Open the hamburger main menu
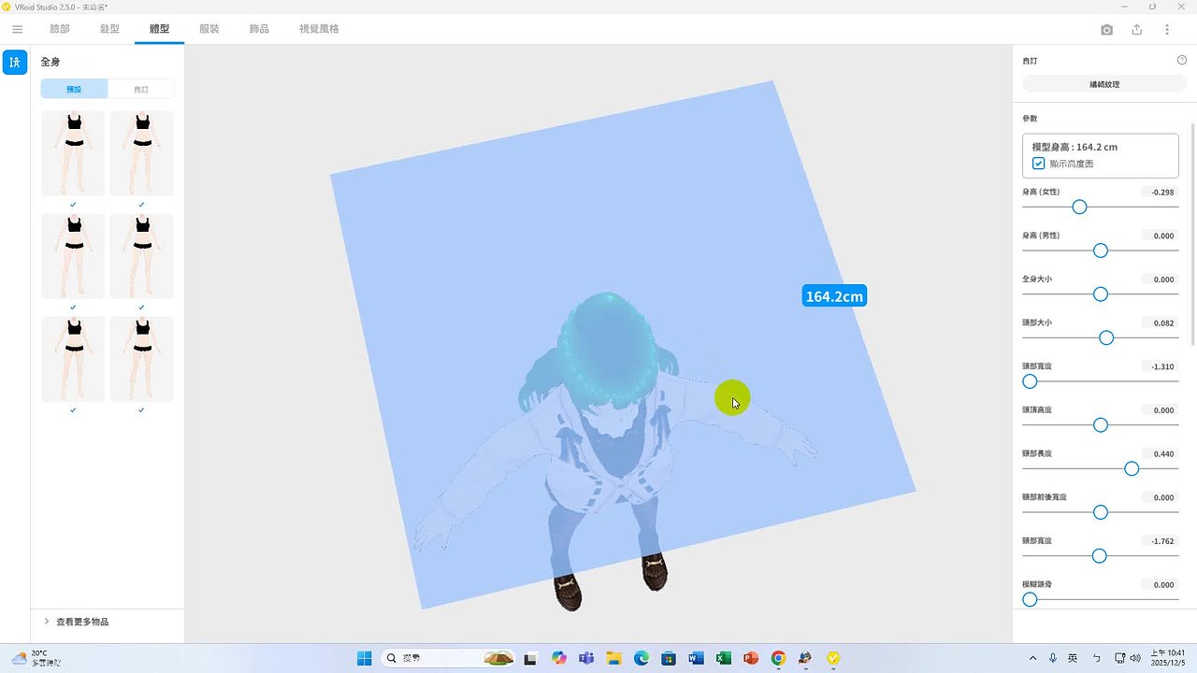The width and height of the screenshot is (1197, 673). click(x=17, y=29)
